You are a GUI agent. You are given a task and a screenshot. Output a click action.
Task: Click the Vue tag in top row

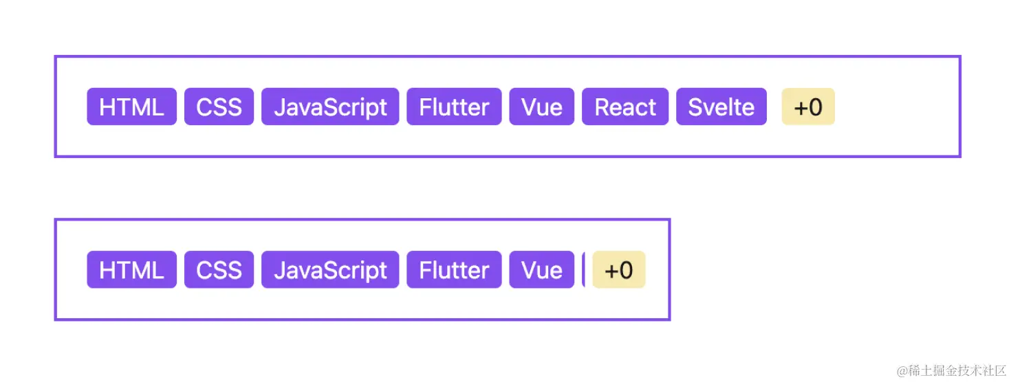(x=541, y=106)
